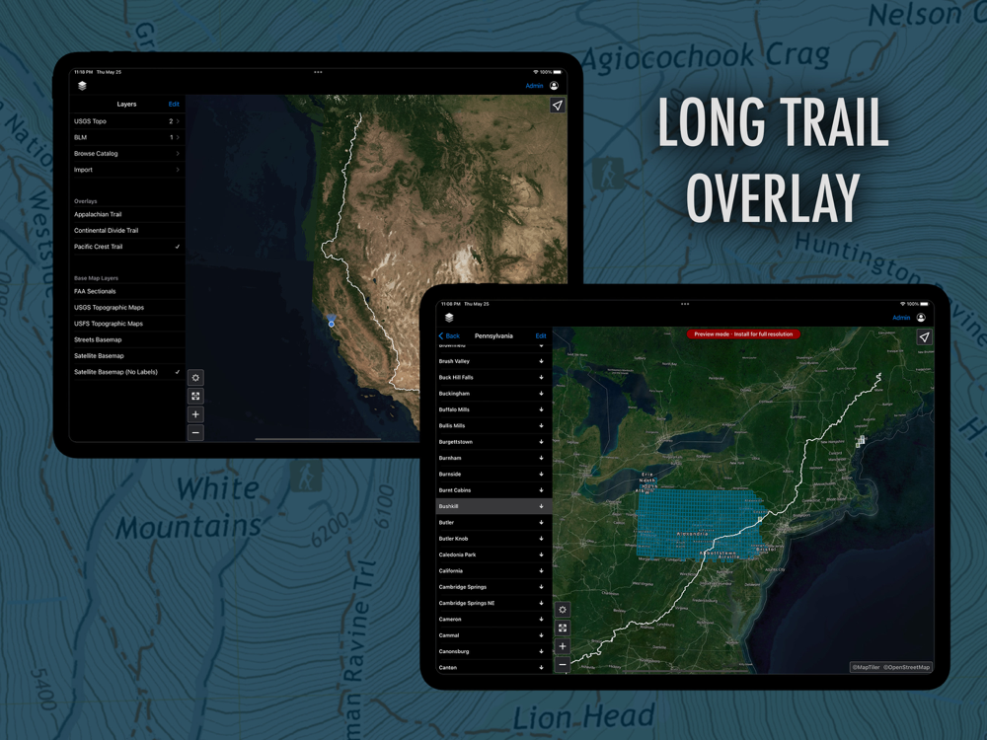Open the Import row

pos(127,170)
